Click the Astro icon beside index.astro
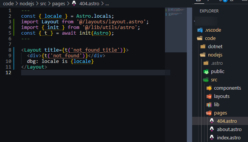This screenshot has height=142, width=248. coord(212,137)
